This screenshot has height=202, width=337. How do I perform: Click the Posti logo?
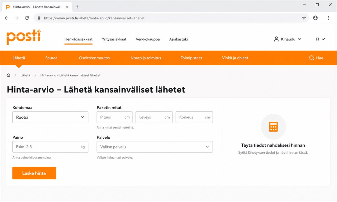click(x=23, y=37)
